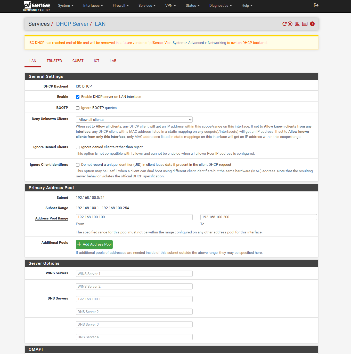
Task: Open the VPN menu
Action: point(170,5)
